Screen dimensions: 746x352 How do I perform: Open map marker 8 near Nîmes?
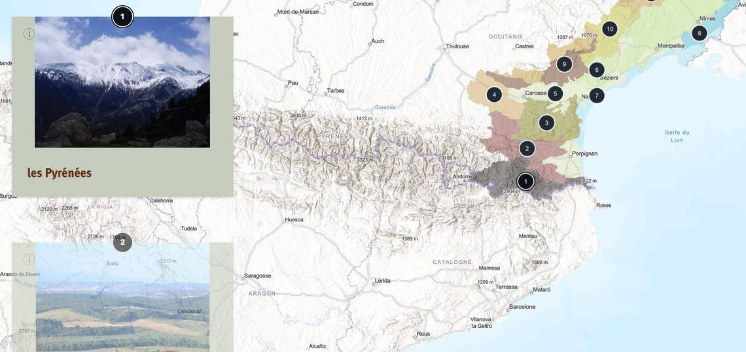tap(699, 33)
